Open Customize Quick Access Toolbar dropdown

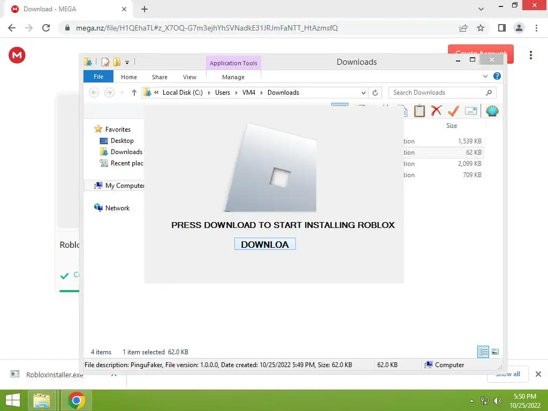(x=127, y=63)
